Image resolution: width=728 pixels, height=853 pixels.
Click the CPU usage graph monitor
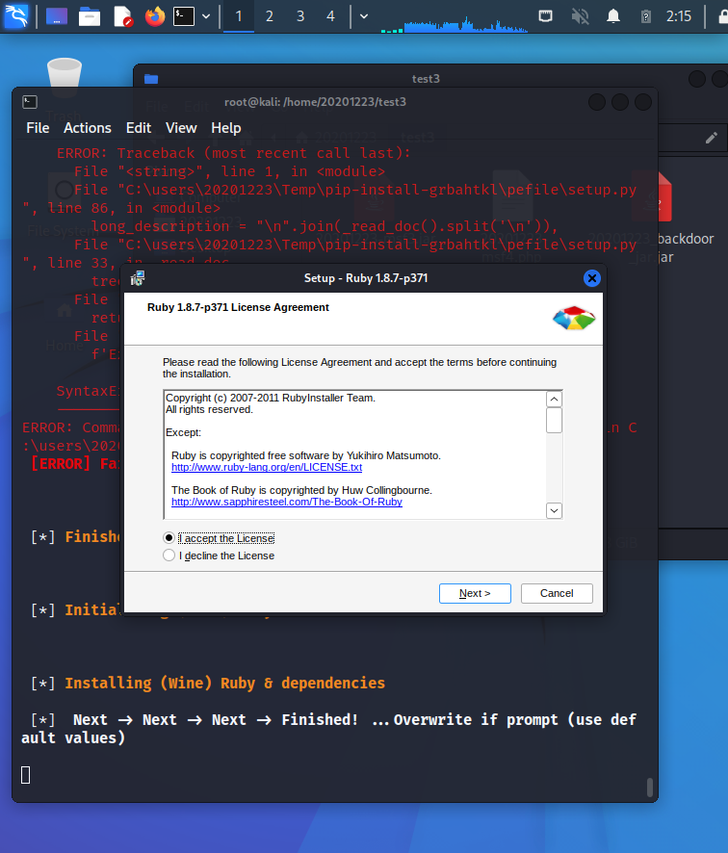(454, 23)
